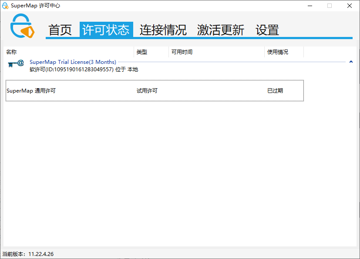Viewport: 360px width, 259px height.
Task: Switch to the 连接情况 tab
Action: click(163, 30)
